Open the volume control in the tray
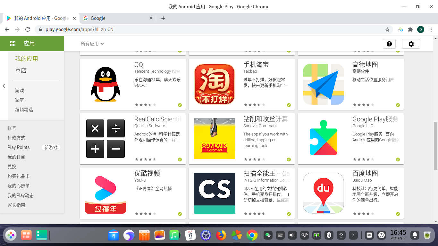The height and width of the screenshot is (246, 438). pyautogui.click(x=292, y=235)
